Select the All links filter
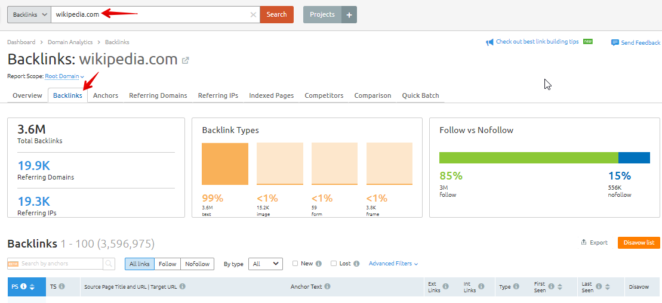The width and height of the screenshot is (662, 303). (139, 264)
